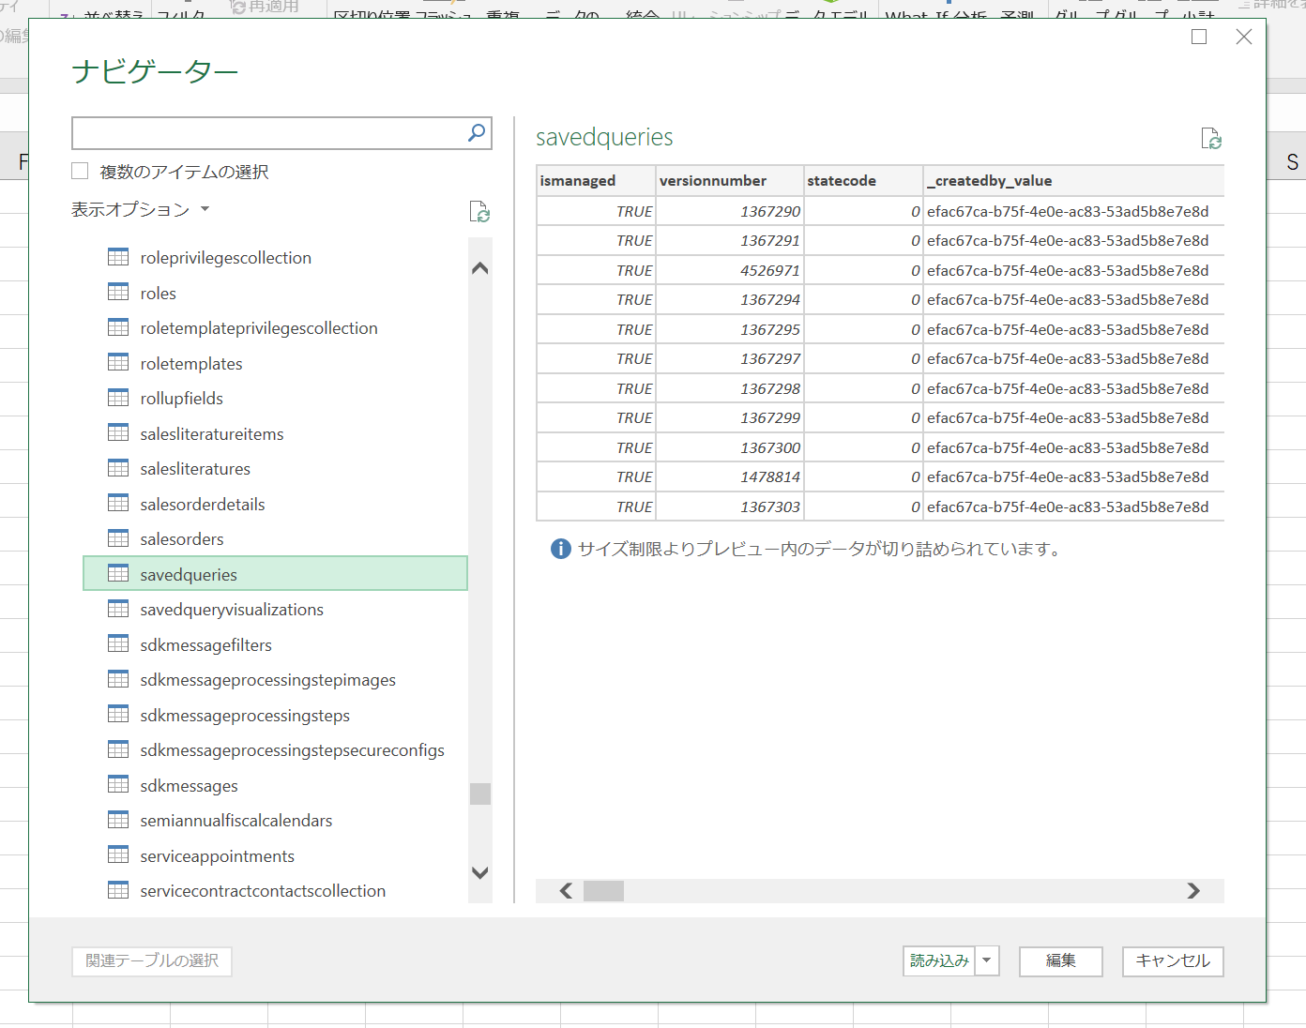This screenshot has height=1028, width=1306.
Task: Click the salesorders table icon
Action: pyautogui.click(x=118, y=538)
